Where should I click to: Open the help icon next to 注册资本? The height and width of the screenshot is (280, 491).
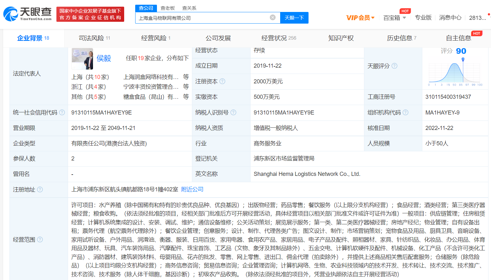tap(222, 81)
